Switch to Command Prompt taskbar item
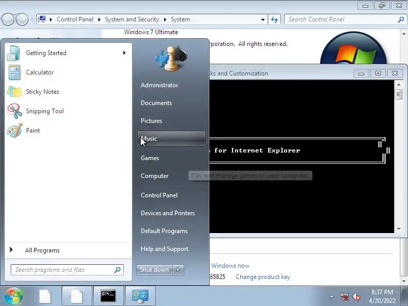Screen dimensions: 408x306 (108, 296)
